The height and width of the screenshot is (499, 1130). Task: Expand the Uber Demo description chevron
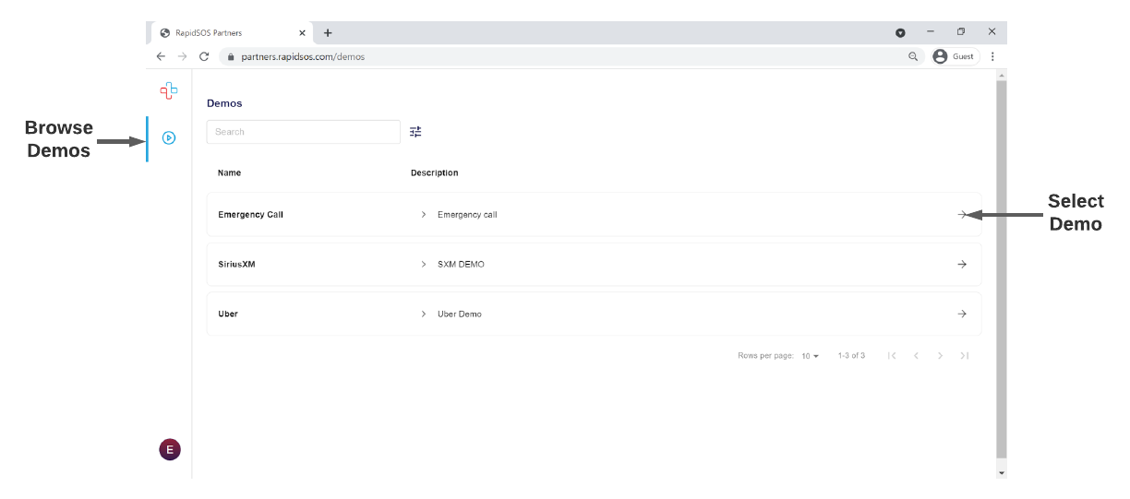(x=424, y=315)
